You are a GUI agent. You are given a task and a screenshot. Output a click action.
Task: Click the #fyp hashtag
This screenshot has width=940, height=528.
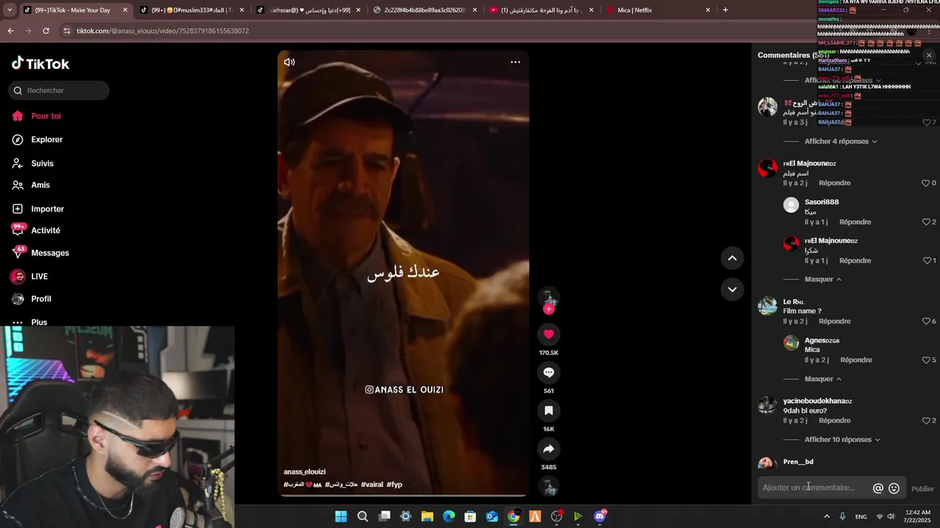(394, 485)
